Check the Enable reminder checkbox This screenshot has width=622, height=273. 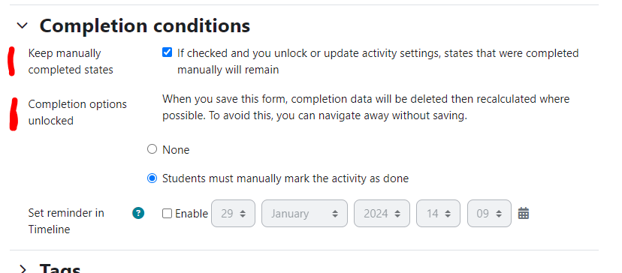(x=167, y=214)
